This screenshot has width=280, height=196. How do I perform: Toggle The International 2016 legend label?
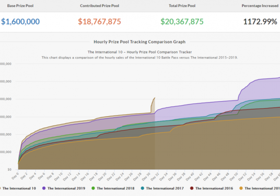pyautogui.click(x=215, y=188)
